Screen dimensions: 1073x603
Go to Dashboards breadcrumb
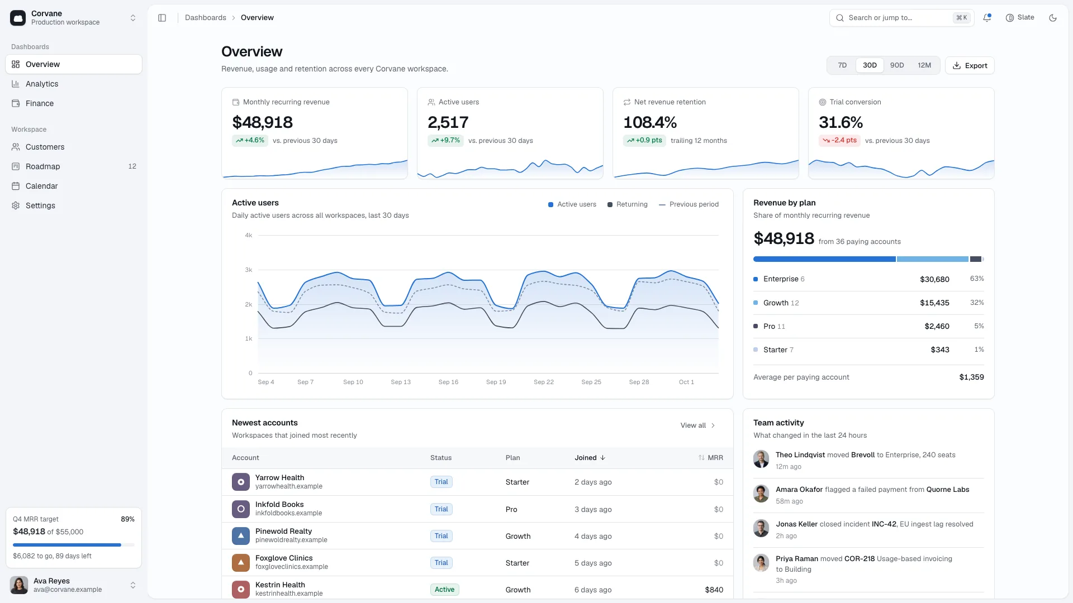tap(206, 18)
